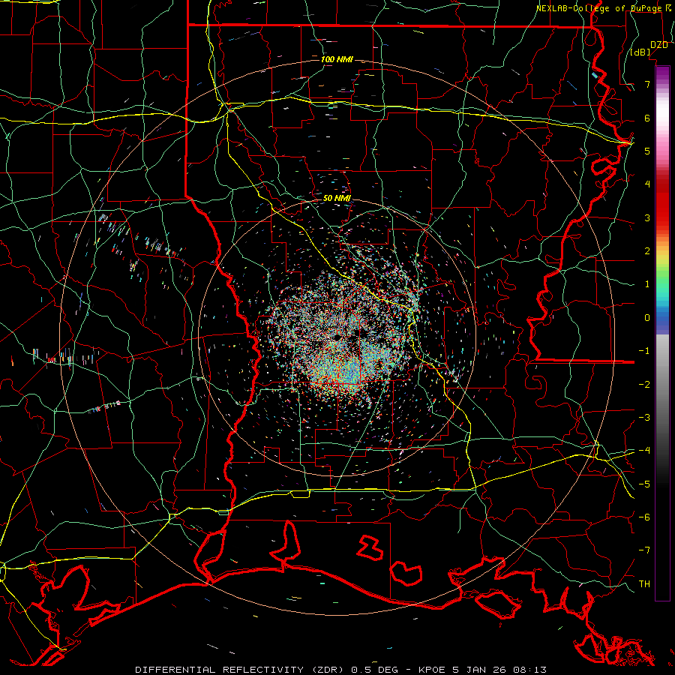Select the -6 dB tick on the legend

(x=644, y=517)
